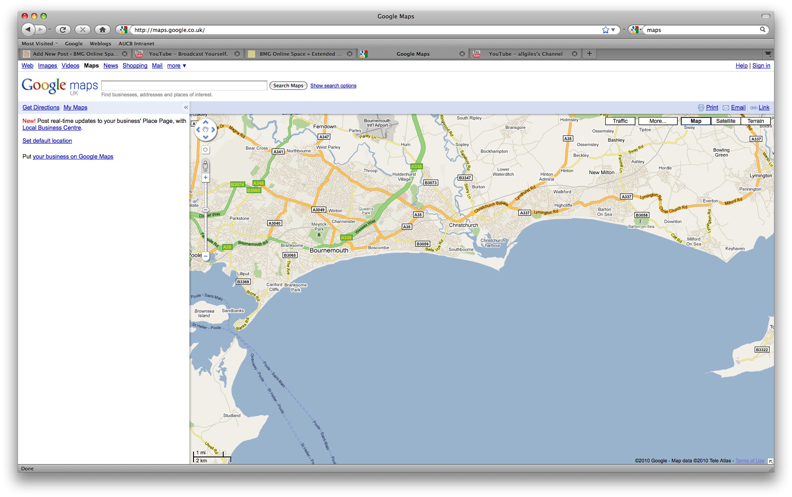Close the BMG Online Space Extended tab
Viewport: 792px width, 497px height.
[350, 54]
